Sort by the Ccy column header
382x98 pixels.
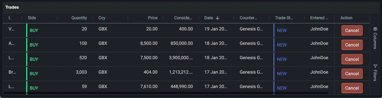(102, 18)
